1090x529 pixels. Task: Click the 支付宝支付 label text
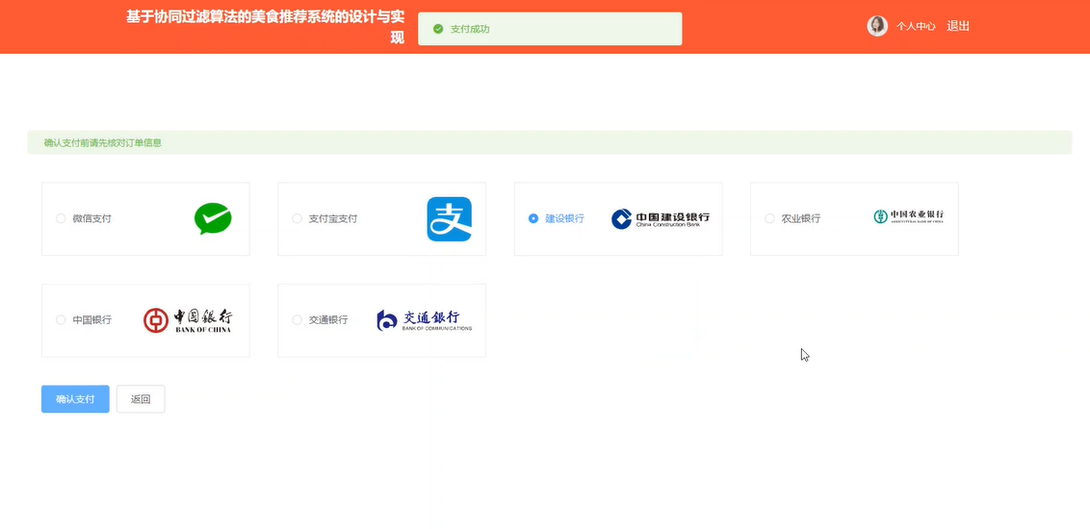coord(333,218)
